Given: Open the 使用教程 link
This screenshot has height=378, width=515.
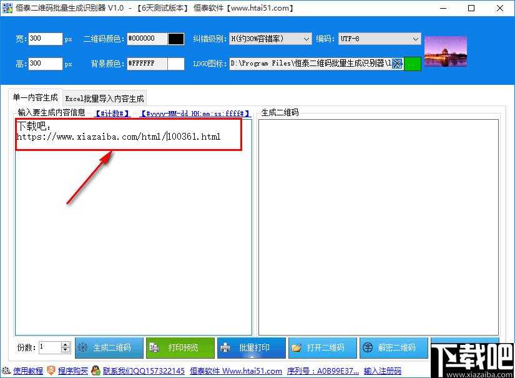Looking at the screenshot, I should pos(28,371).
